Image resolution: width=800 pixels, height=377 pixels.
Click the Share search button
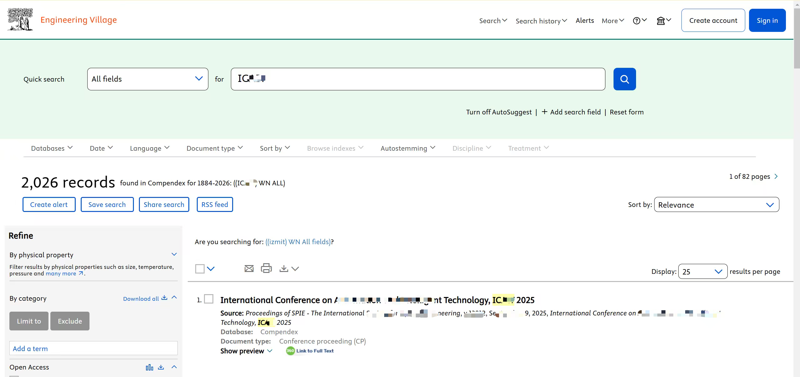(x=164, y=204)
